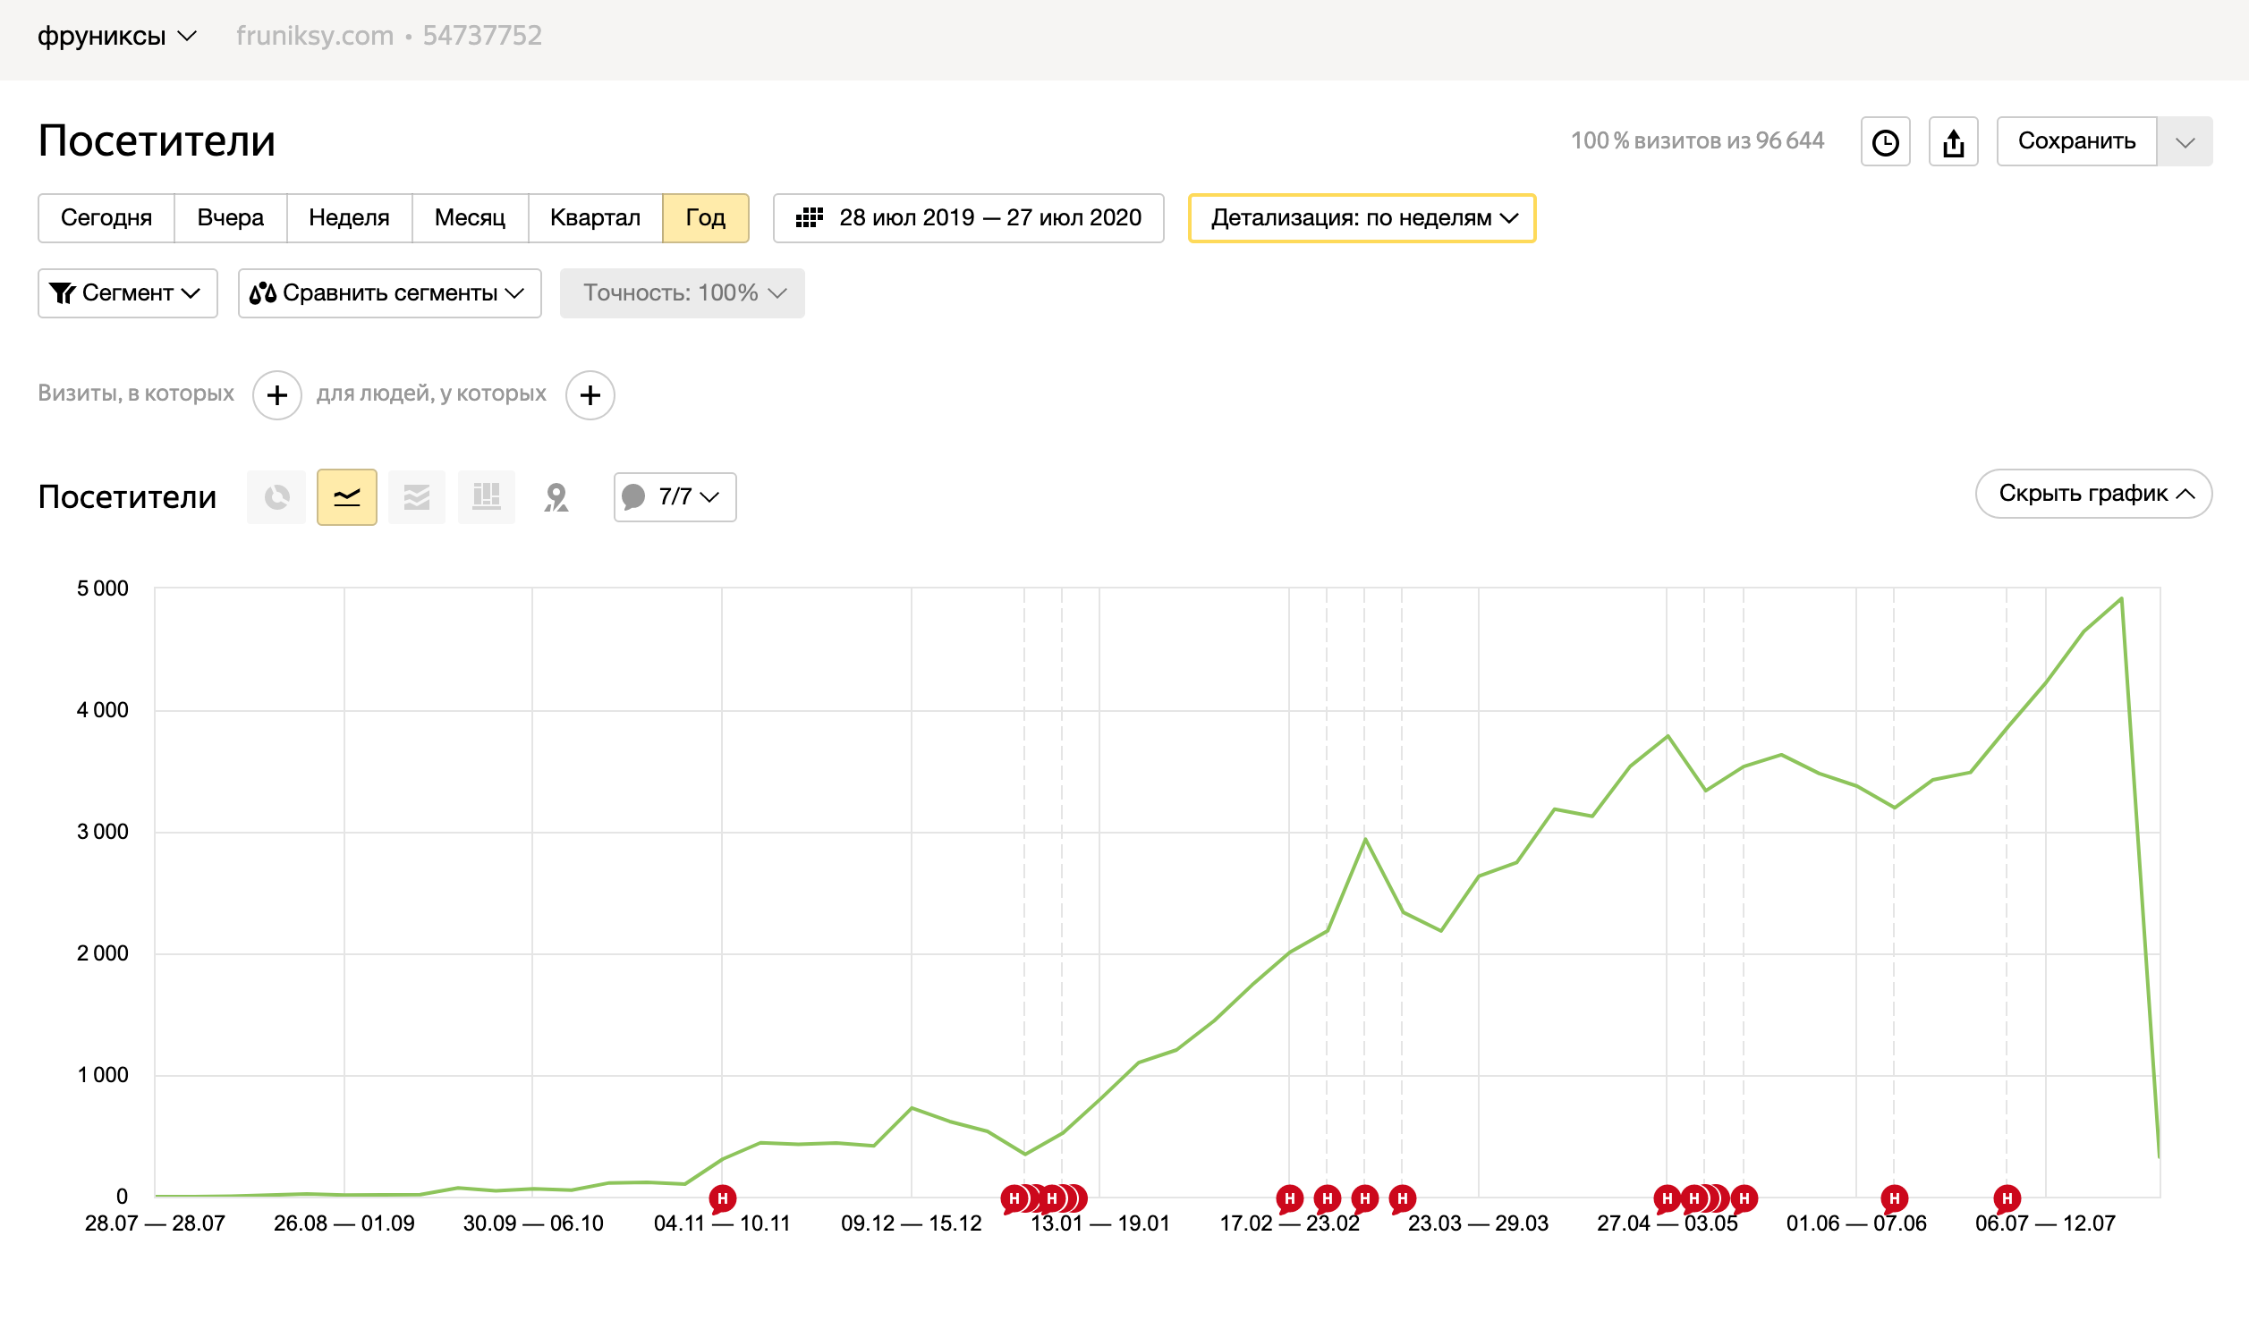Select the 'Год' period tab
Viewport: 2249px width, 1329px height.
(705, 217)
